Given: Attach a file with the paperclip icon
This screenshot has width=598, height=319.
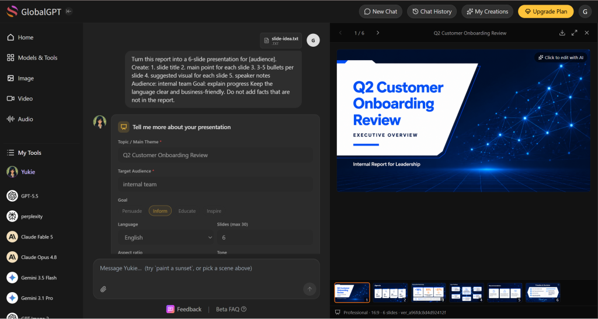Looking at the screenshot, I should point(103,289).
